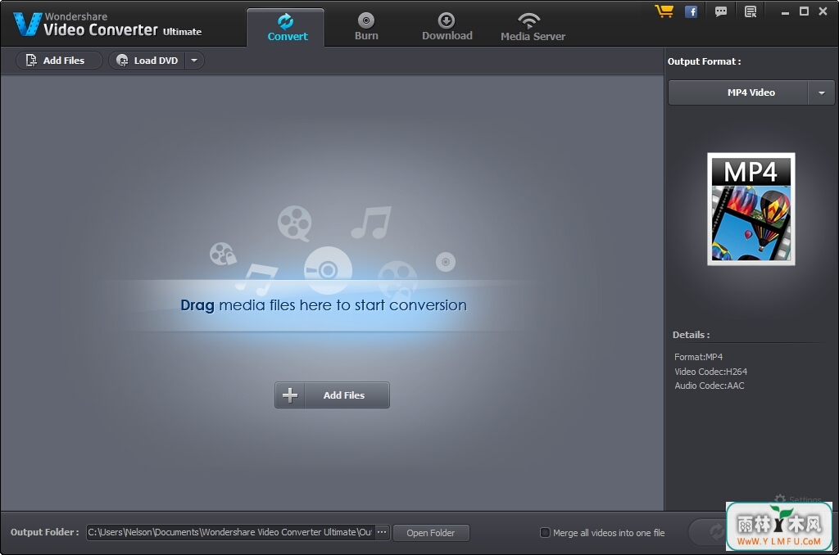Click the output folder path field
This screenshot has height=555, width=839.
click(x=230, y=533)
